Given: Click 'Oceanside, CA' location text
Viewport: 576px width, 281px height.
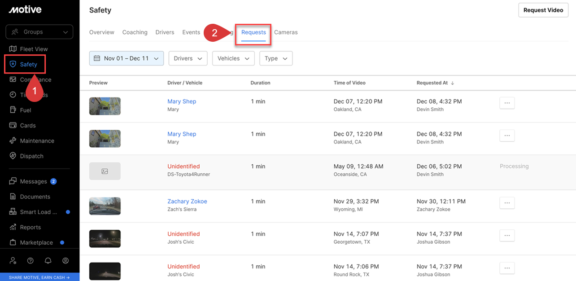Looking at the screenshot, I should click(350, 175).
